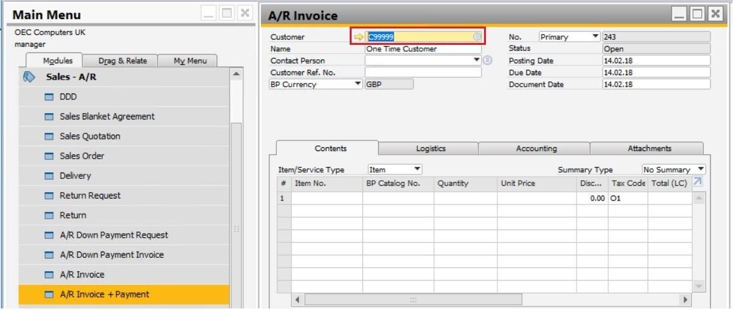The height and width of the screenshot is (311, 733).
Task: Click the Item No. column header
Action: tap(327, 184)
